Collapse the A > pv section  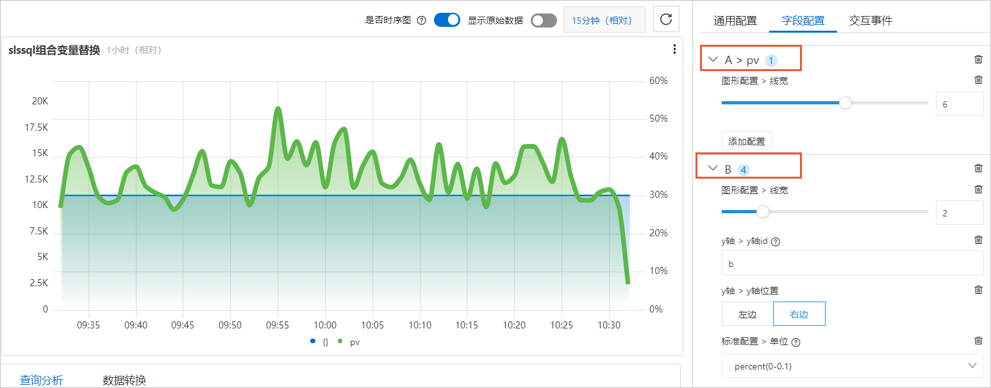pyautogui.click(x=713, y=60)
